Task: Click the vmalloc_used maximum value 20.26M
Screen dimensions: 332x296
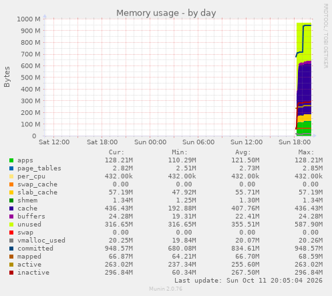Action: point(311,241)
